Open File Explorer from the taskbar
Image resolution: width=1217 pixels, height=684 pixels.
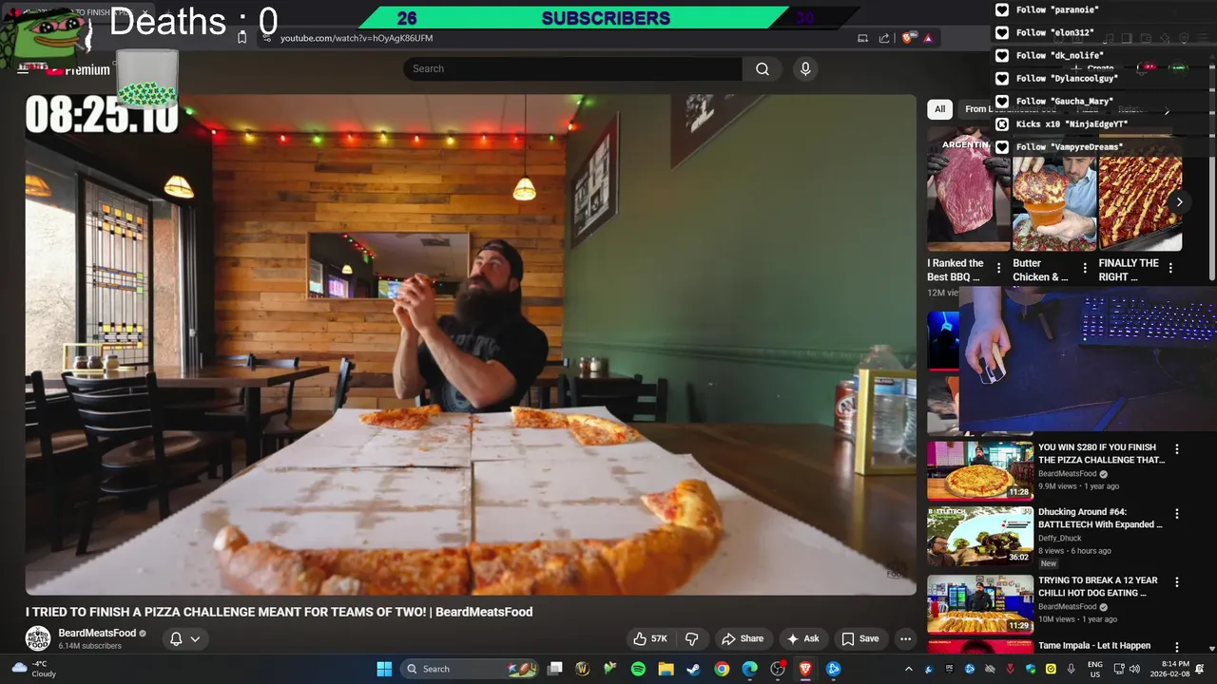click(x=666, y=669)
